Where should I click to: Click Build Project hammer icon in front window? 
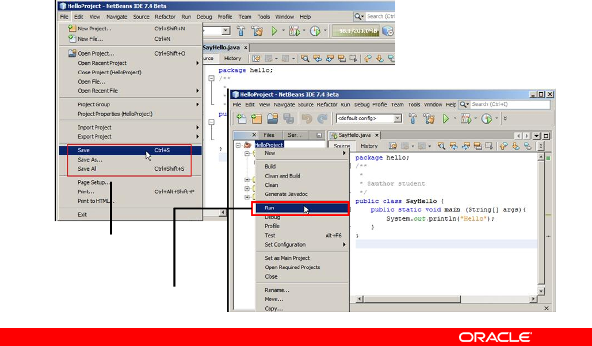point(413,118)
